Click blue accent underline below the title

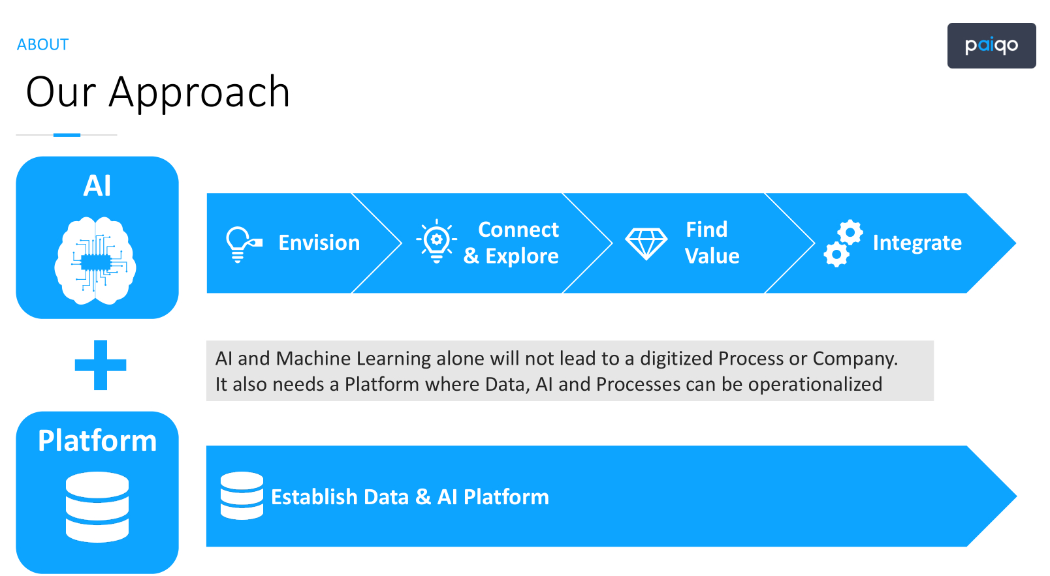pos(67,135)
